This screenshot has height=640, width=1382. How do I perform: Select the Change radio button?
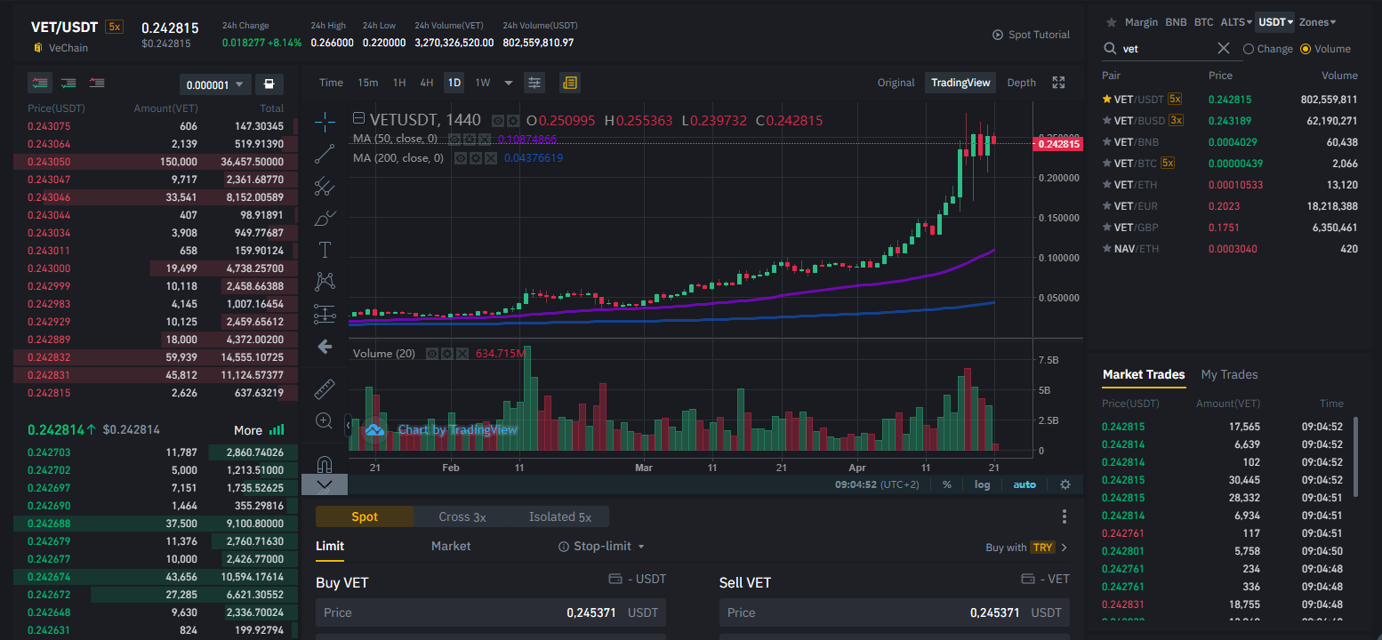(1268, 49)
